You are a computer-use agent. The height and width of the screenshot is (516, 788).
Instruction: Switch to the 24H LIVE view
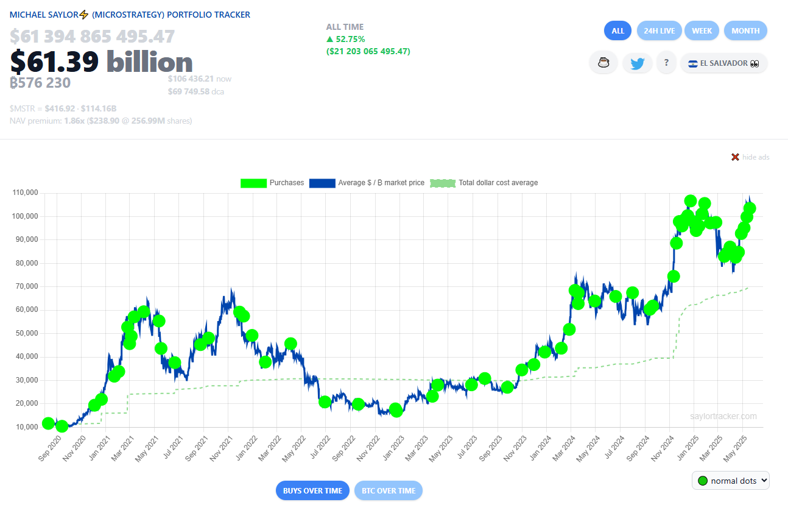659,30
